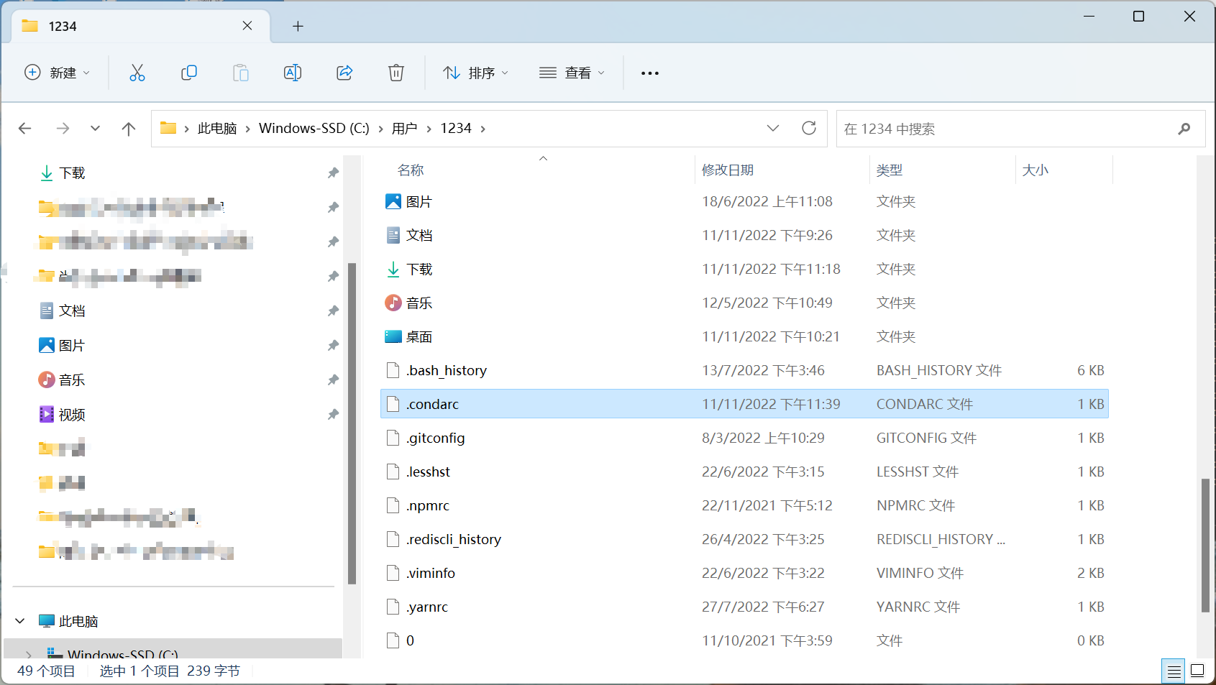Expand 此电脑 in the navigation pane
This screenshot has width=1216, height=685.
[x=19, y=620]
